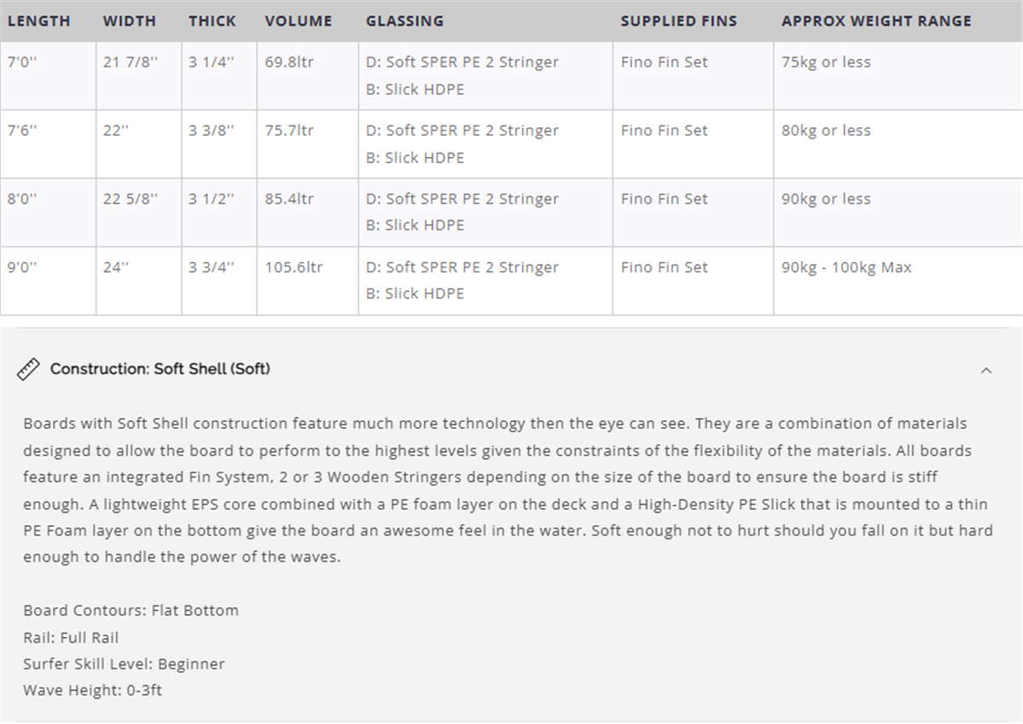Click the ruler icon beside Construction heading
The width and height of the screenshot is (1023, 724).
[x=29, y=369]
